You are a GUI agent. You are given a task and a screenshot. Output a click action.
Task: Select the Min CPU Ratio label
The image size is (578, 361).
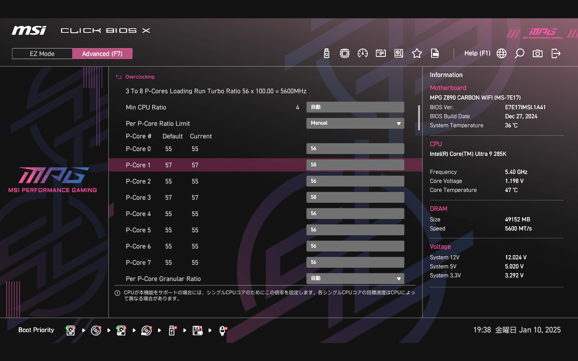146,107
